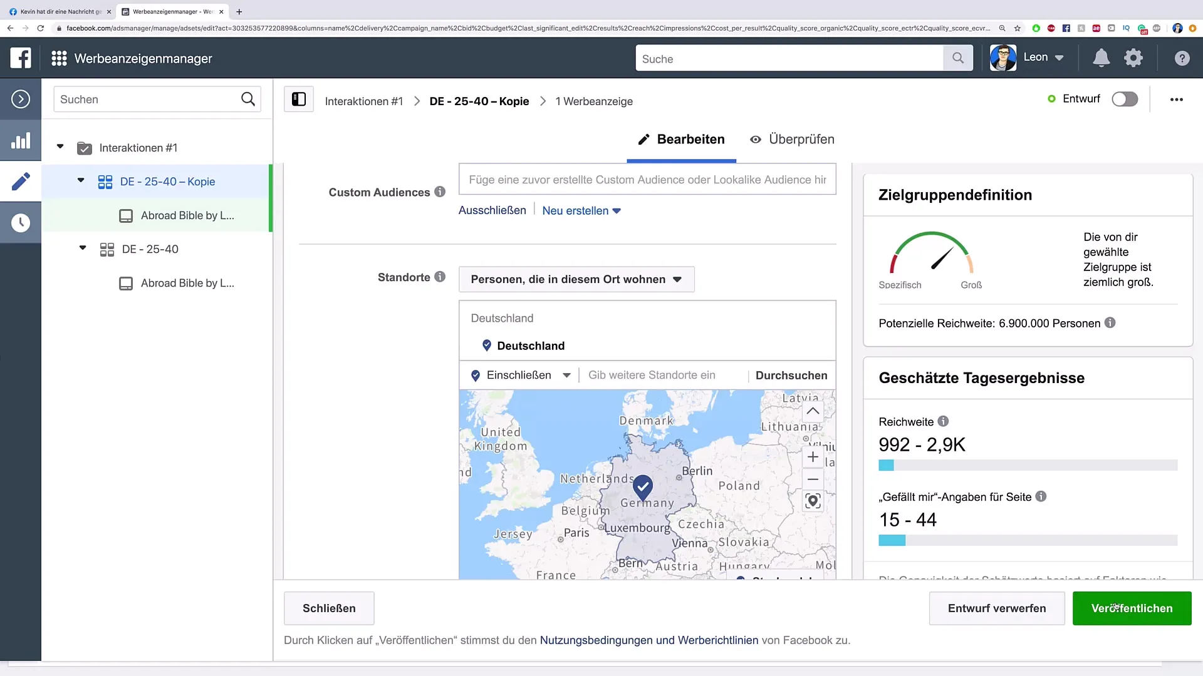Click info icon beside Potenzielle Reichweite

1110,323
